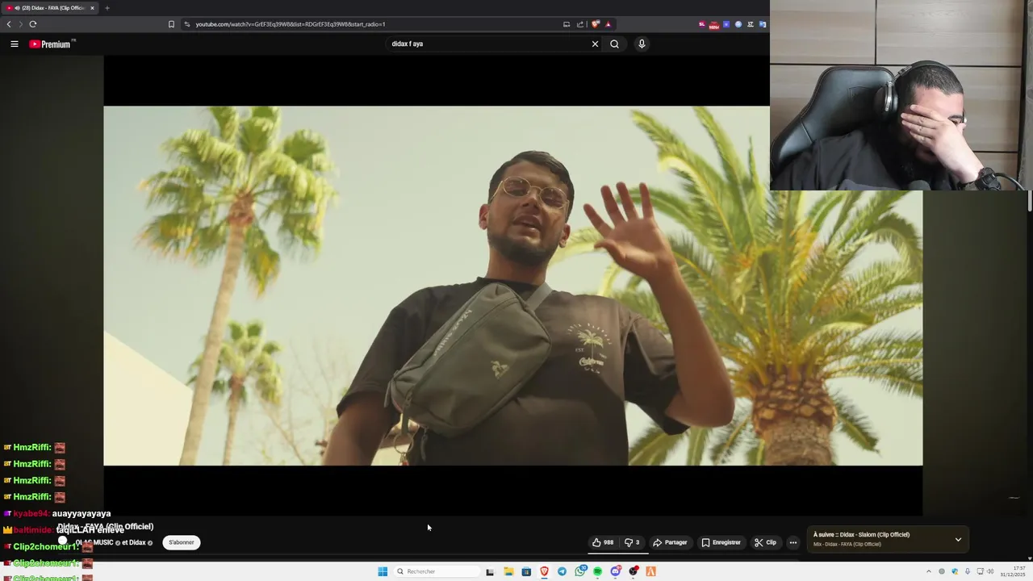
Task: Open Brave Rewards triangle icon
Action: (x=608, y=24)
